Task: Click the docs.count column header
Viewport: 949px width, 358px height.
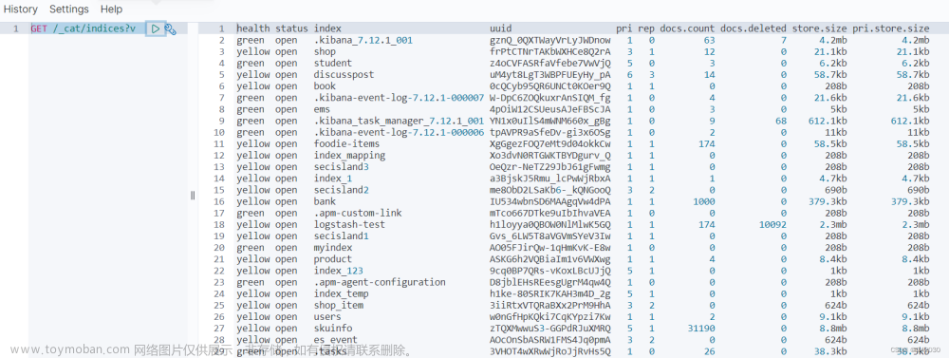Action: [687, 28]
